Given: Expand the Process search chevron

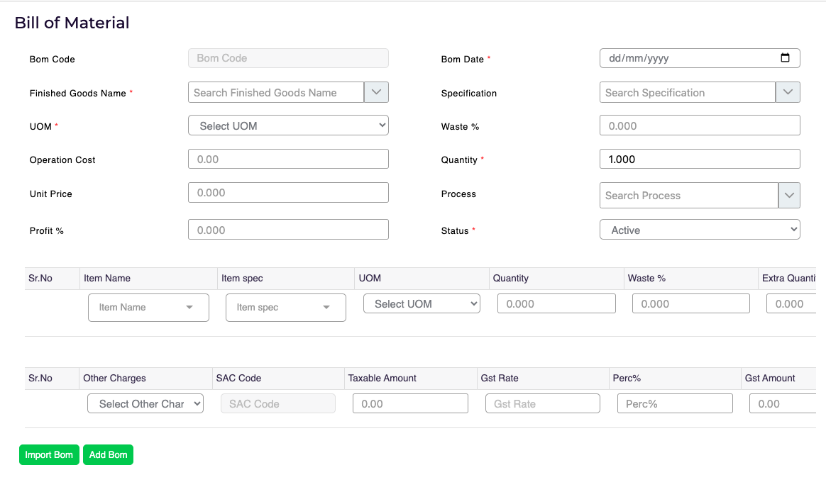Looking at the screenshot, I should 789,195.
